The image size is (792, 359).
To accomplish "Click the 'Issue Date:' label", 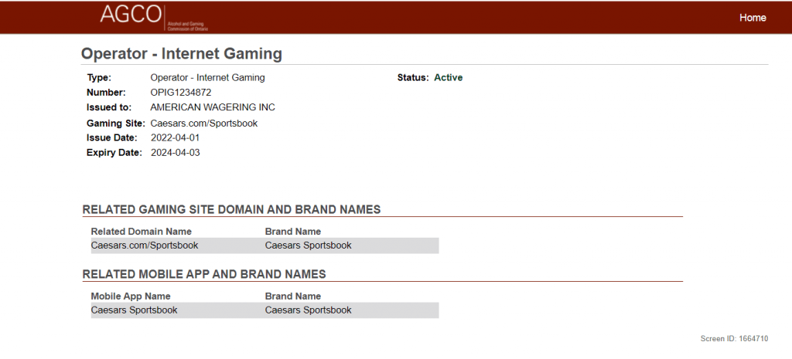I will [112, 137].
